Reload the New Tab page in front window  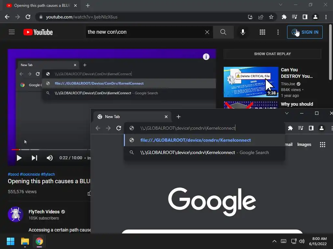[x=119, y=128]
